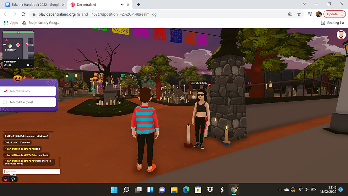348x196 pixels.
Task: Share this page icon in address bar
Action: tap(290, 14)
